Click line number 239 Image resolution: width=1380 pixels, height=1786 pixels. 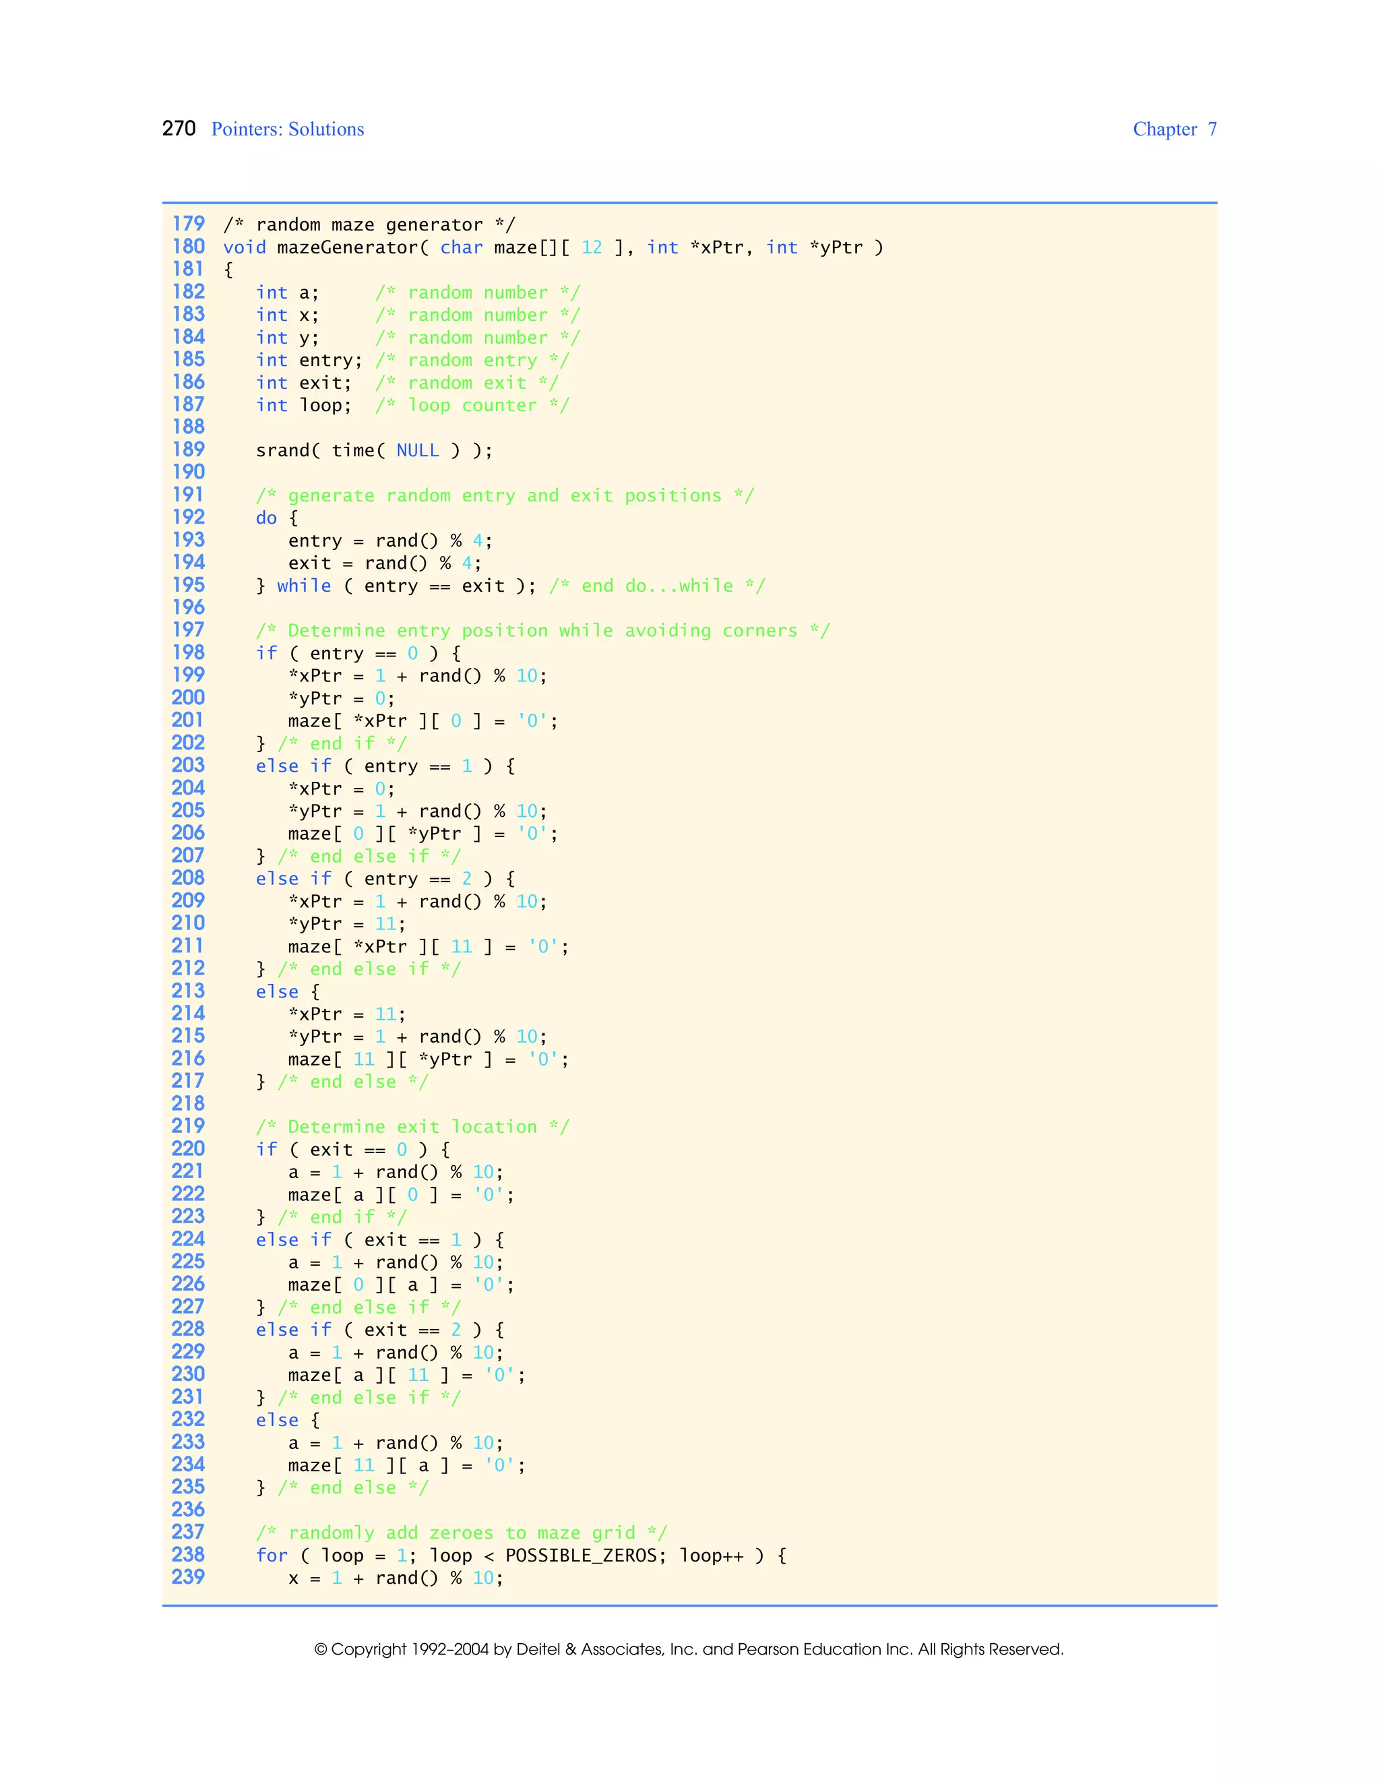pyautogui.click(x=188, y=1578)
